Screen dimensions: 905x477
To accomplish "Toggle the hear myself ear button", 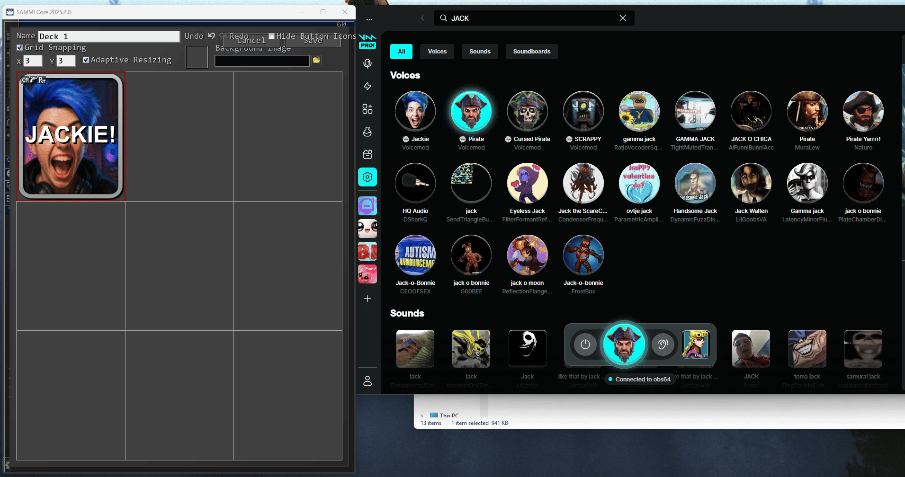I will (x=663, y=344).
